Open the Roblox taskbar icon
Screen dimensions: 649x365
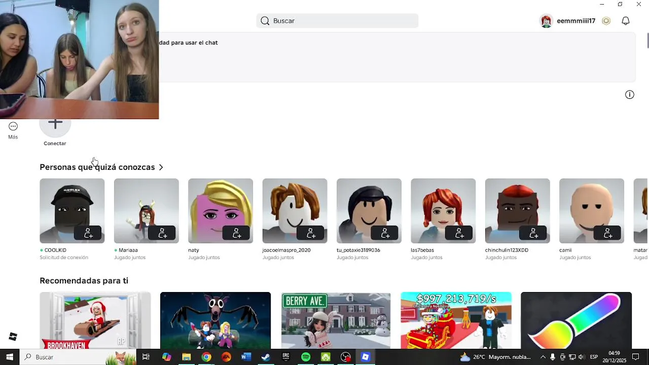pos(366,357)
